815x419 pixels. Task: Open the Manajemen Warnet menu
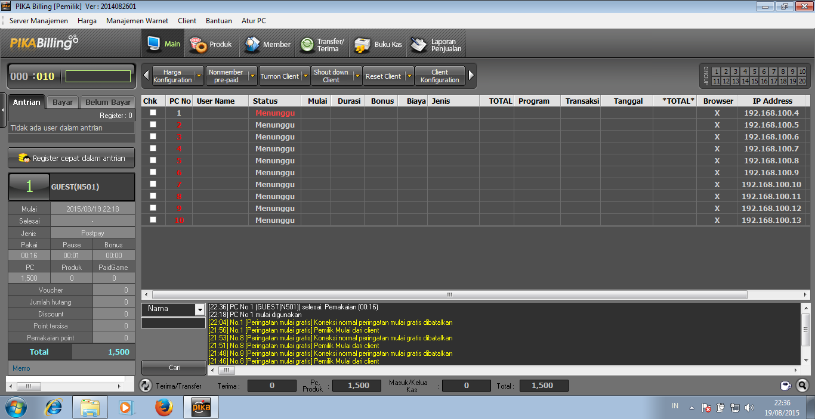click(x=137, y=20)
